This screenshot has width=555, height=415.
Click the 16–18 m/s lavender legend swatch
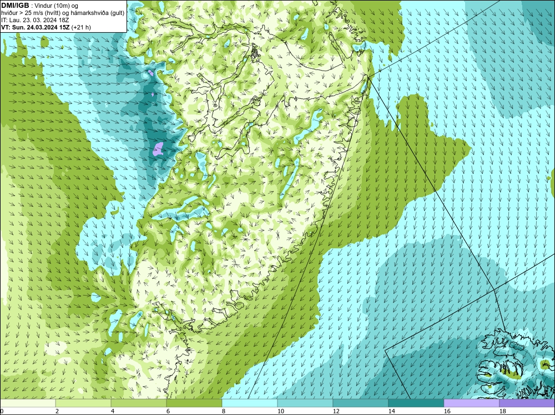472,403
